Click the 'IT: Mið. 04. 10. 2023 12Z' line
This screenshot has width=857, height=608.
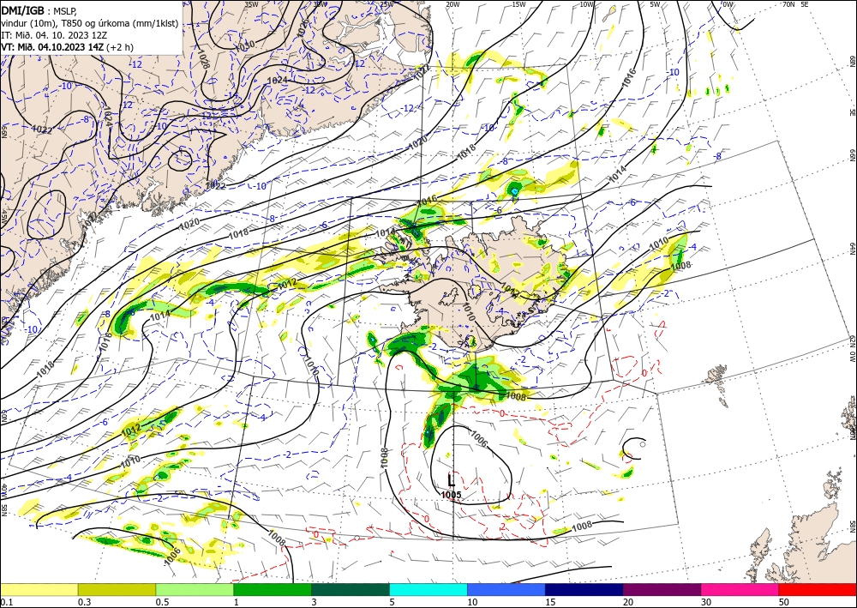click(53, 35)
